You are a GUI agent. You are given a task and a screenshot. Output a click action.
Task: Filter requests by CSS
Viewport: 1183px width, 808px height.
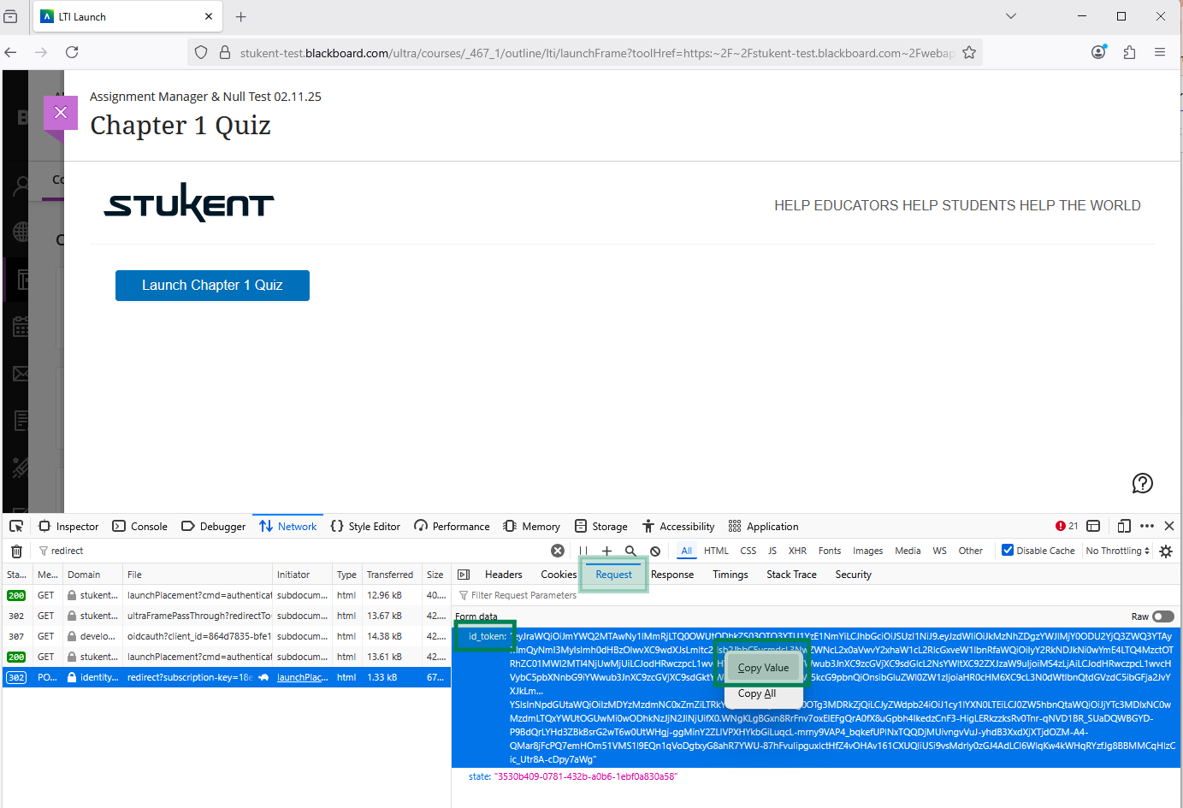pyautogui.click(x=748, y=551)
